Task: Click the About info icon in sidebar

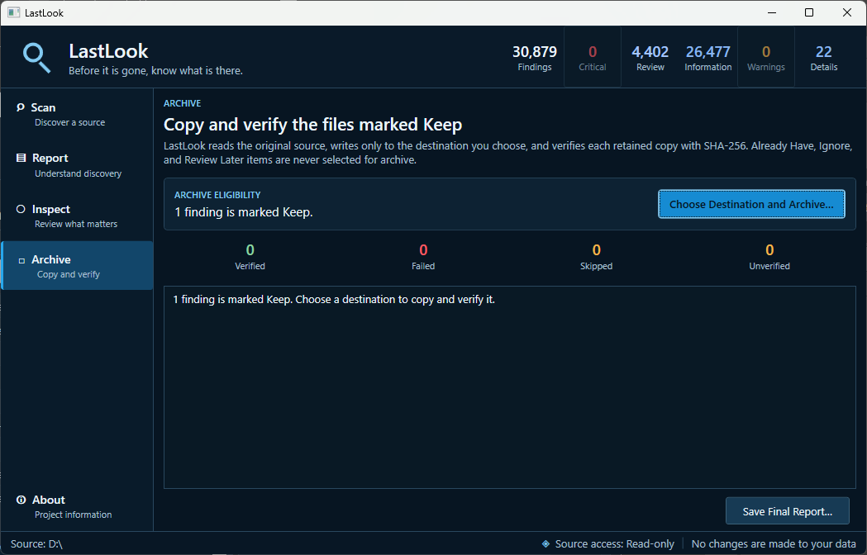Action: tap(21, 500)
